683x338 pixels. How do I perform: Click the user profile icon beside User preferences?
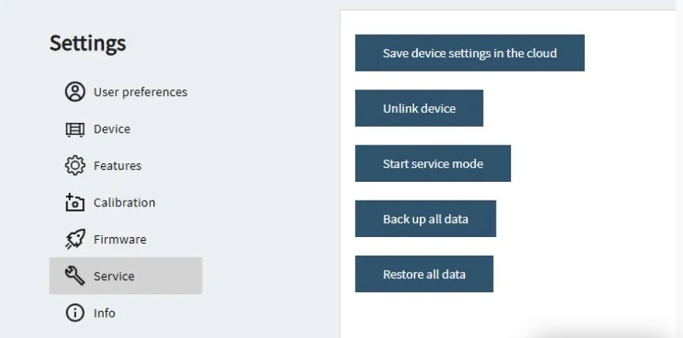pos(75,92)
